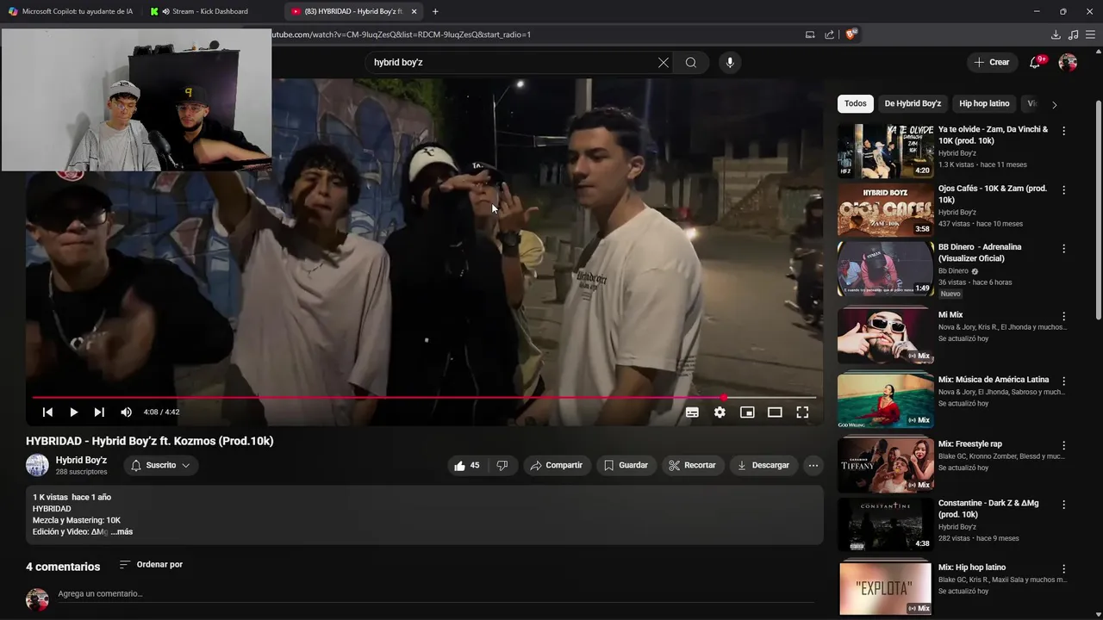Open Hybrid Boy'z channel name link
The image size is (1103, 620).
tap(81, 460)
